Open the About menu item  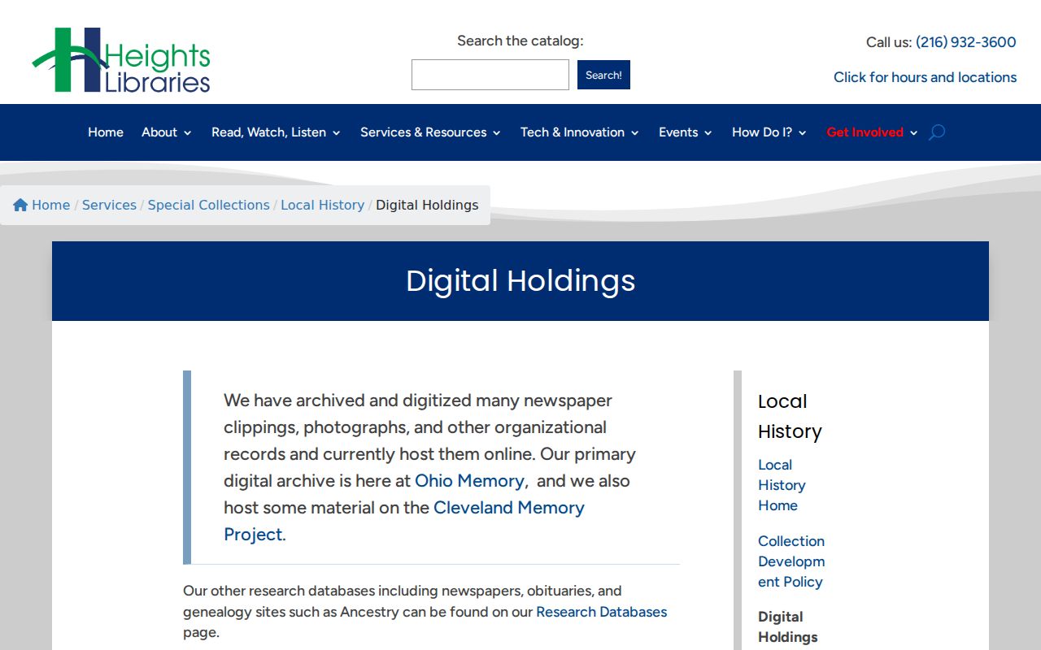(x=159, y=132)
